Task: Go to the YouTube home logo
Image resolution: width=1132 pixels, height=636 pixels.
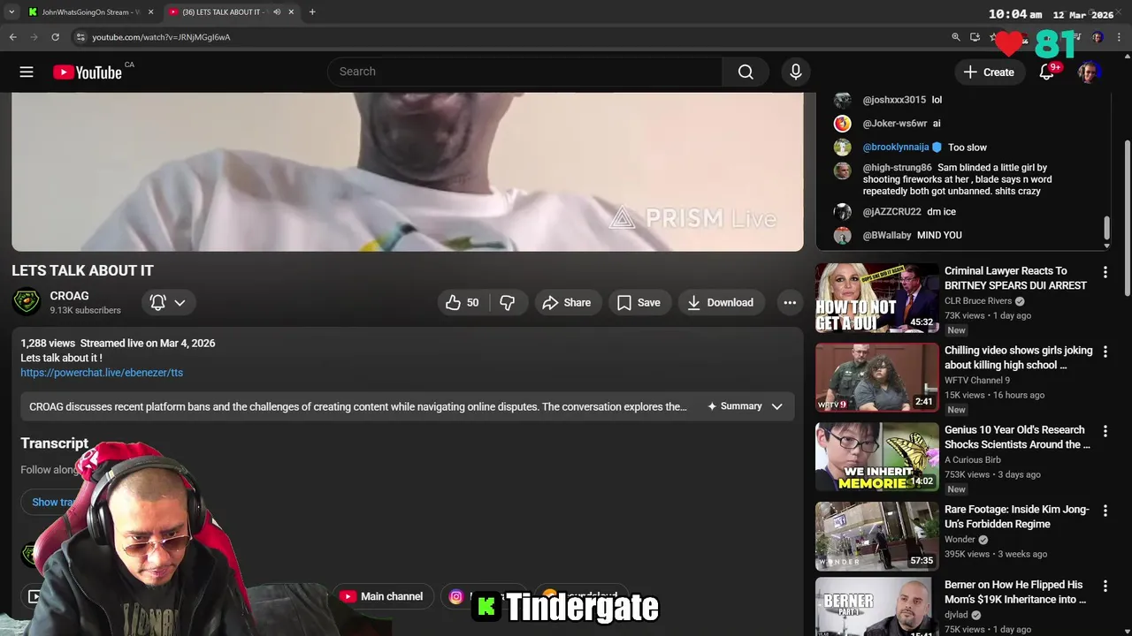Action: (87, 72)
